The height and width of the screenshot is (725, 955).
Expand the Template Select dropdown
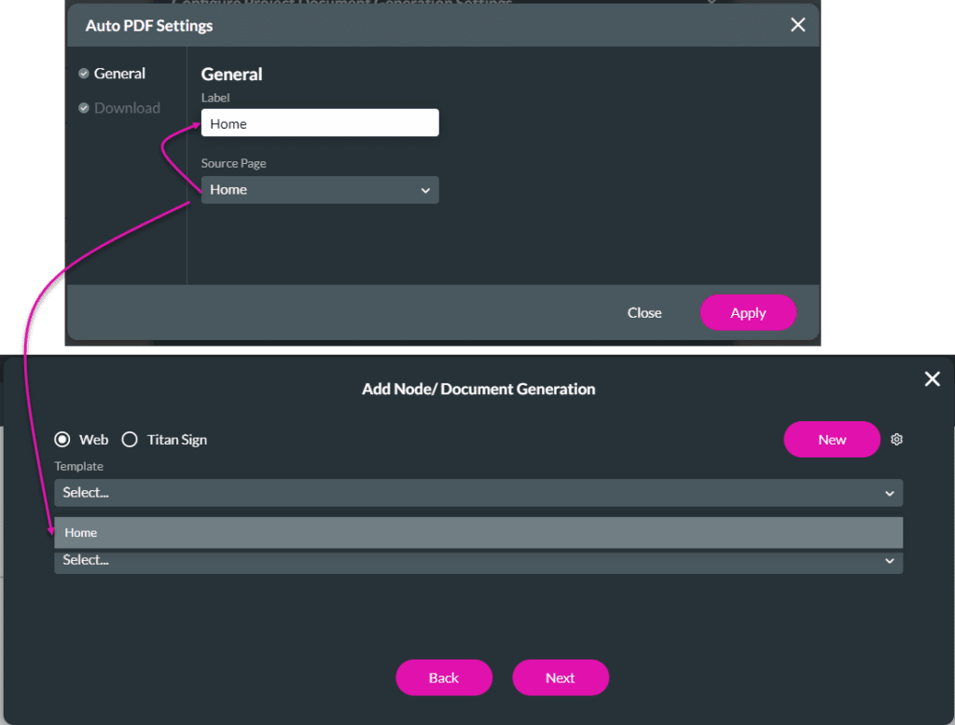tap(477, 493)
